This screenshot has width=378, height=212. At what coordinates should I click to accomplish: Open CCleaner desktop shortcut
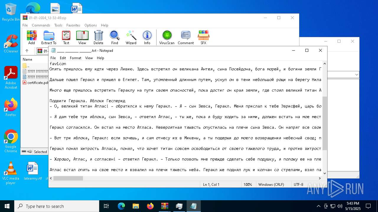coord(11,44)
